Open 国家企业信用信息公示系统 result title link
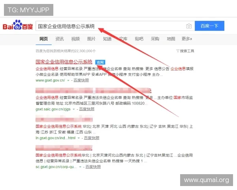Image resolution: width=237 pixels, height=190 pixels. [x=64, y=62]
